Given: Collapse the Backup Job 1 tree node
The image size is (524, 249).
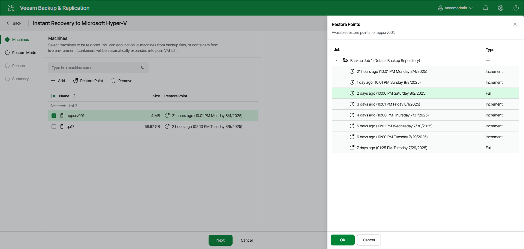Looking at the screenshot, I should click(x=337, y=61).
